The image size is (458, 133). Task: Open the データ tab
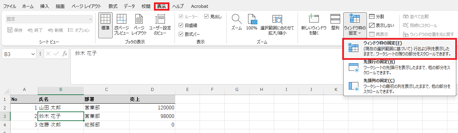129,6
